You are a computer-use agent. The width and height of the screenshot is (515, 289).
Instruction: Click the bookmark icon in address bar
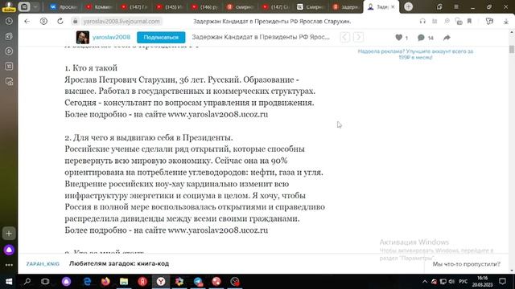coord(469,22)
